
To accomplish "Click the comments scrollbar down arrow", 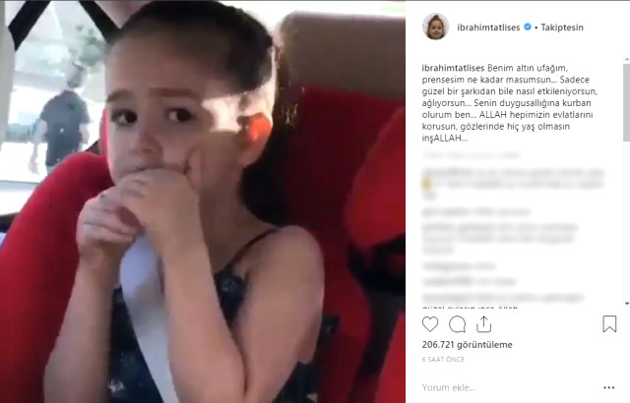I will (x=626, y=304).
